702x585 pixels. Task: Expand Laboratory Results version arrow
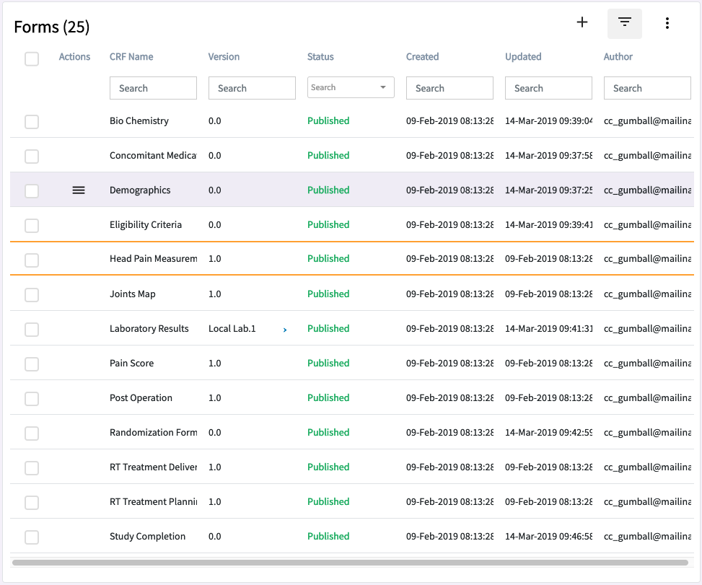coord(285,330)
